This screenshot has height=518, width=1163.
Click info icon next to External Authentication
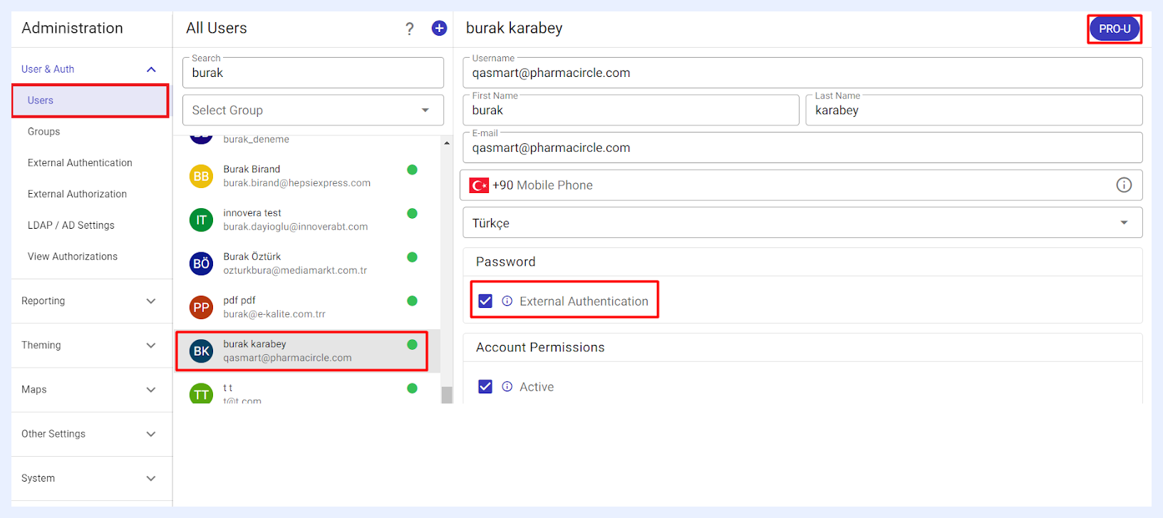coord(507,301)
